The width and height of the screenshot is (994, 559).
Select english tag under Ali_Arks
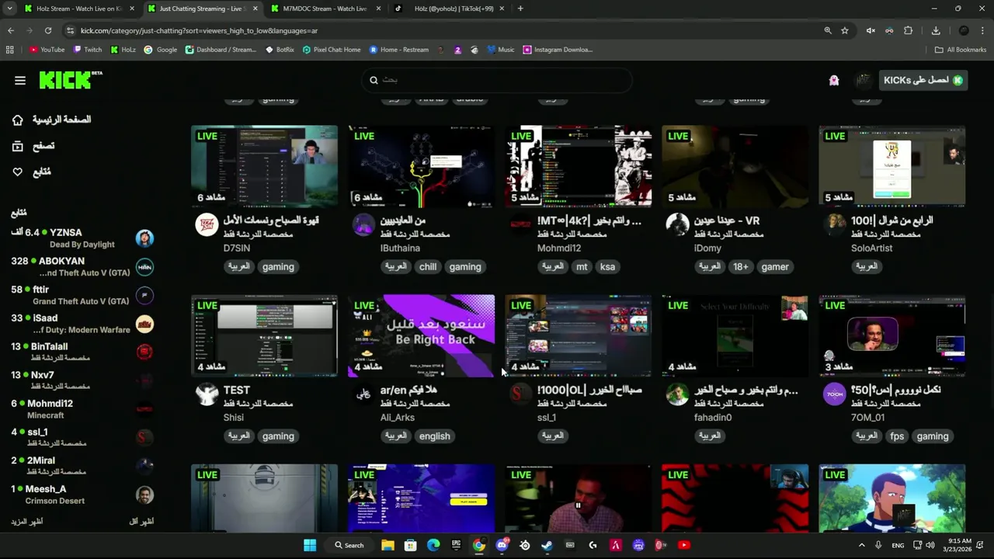point(435,436)
